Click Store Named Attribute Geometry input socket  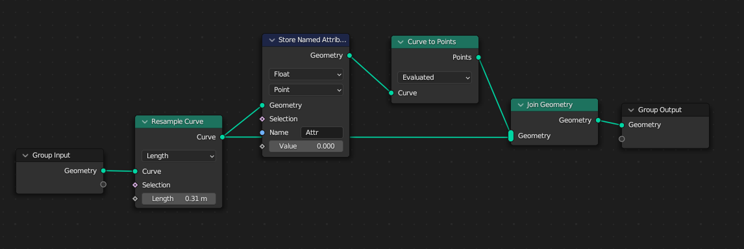point(262,105)
